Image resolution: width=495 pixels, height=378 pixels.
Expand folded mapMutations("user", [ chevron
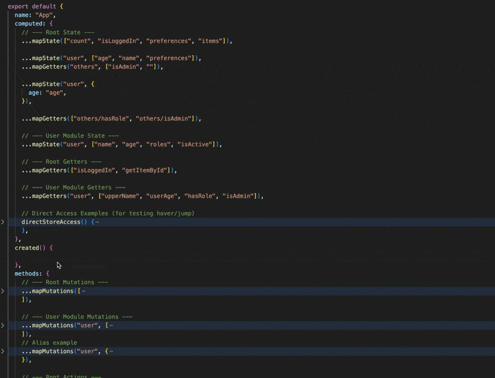click(x=2, y=325)
